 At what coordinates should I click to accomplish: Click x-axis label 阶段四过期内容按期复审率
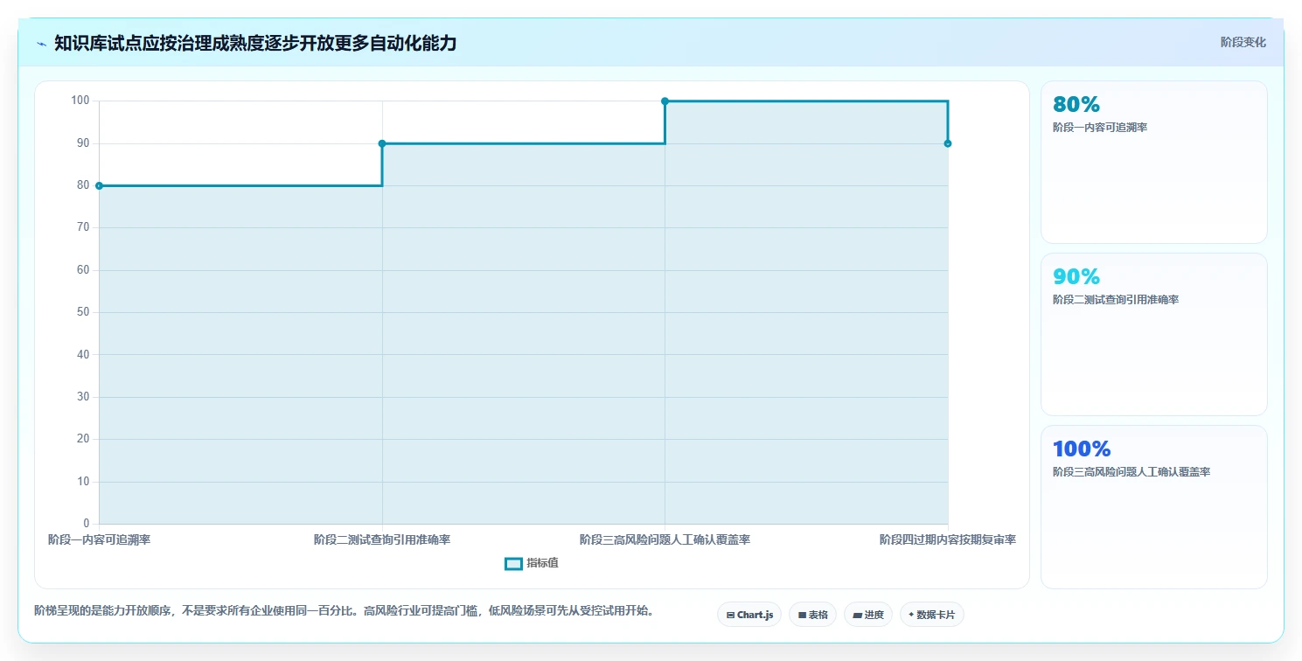coord(948,539)
